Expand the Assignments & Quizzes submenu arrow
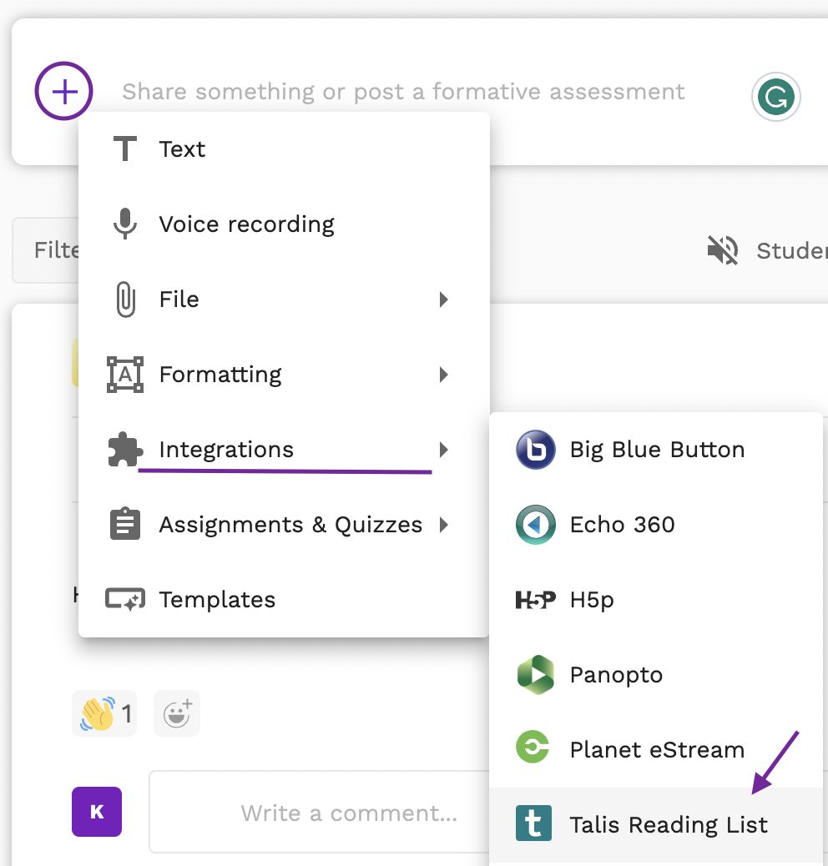 (x=443, y=525)
